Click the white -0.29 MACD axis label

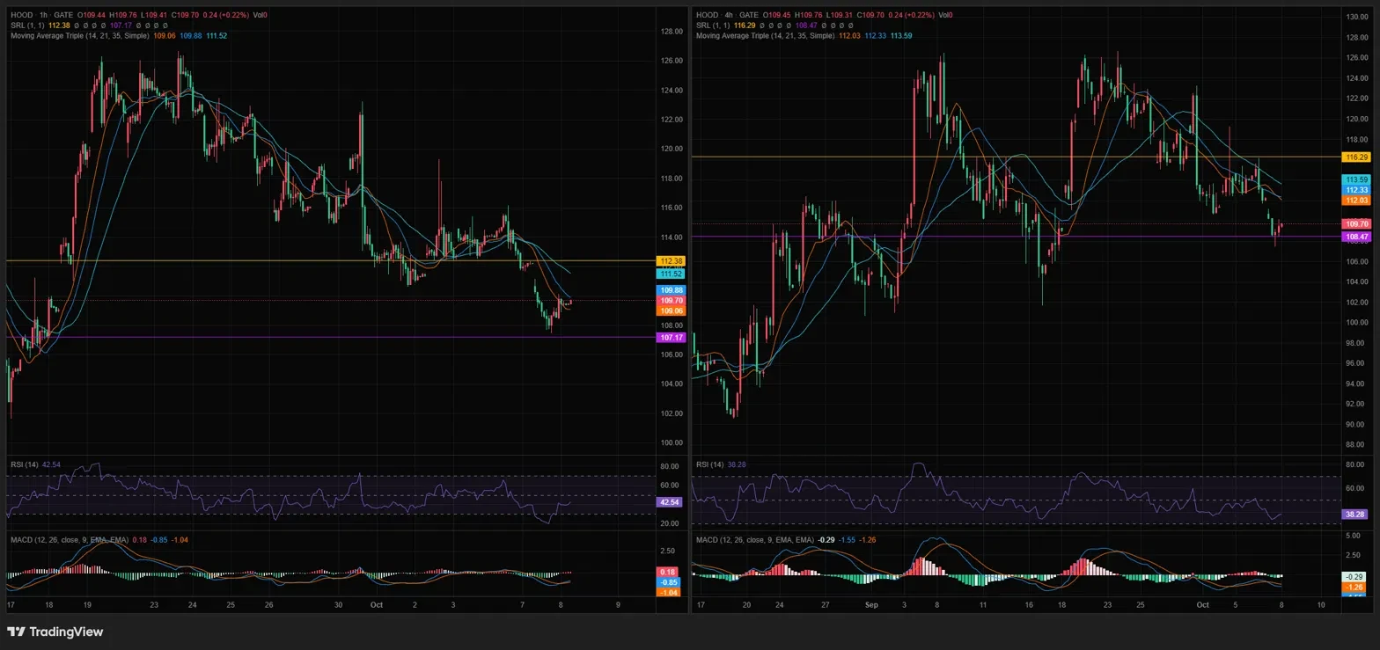[1354, 576]
